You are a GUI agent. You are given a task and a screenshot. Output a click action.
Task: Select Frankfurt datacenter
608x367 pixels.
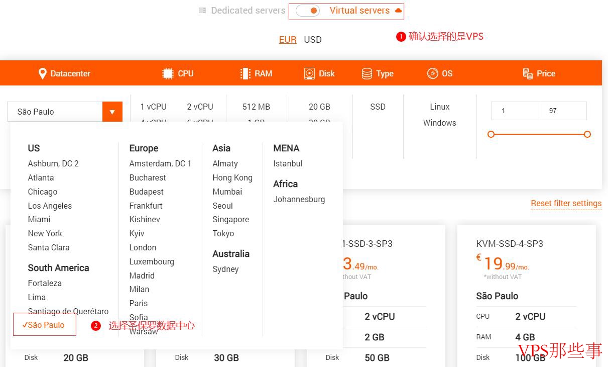click(x=146, y=206)
